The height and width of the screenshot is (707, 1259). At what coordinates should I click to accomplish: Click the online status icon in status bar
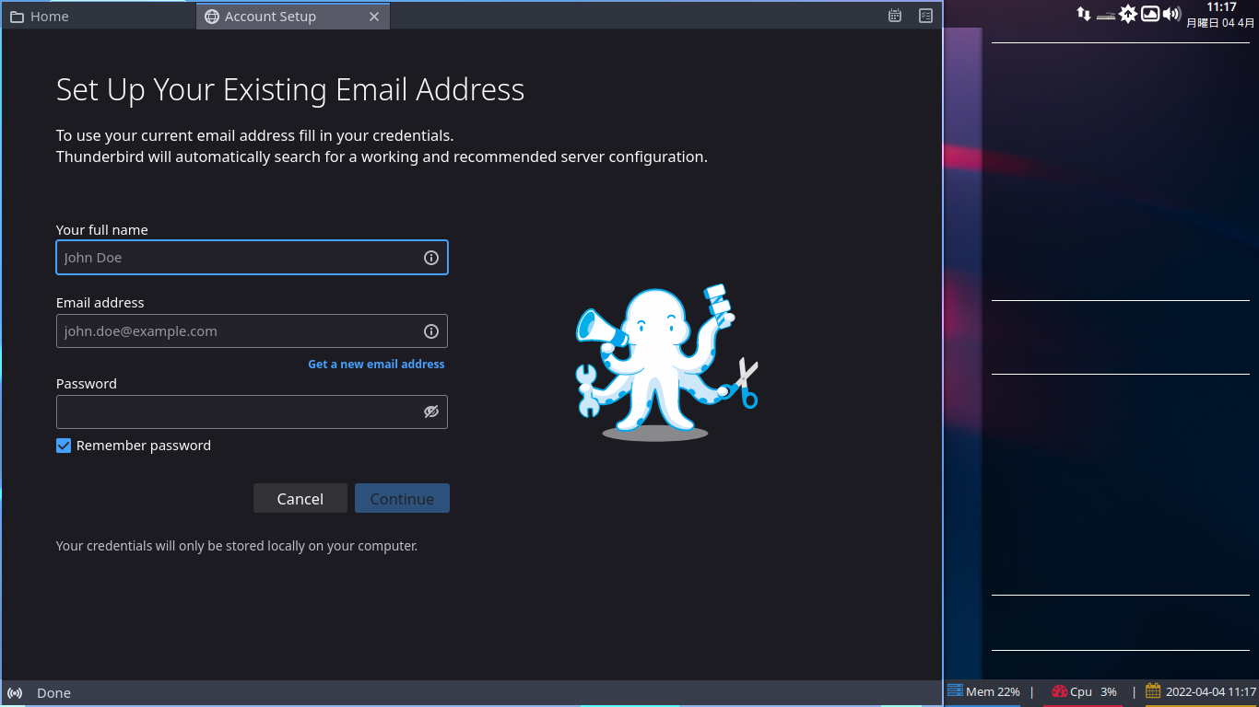point(15,693)
